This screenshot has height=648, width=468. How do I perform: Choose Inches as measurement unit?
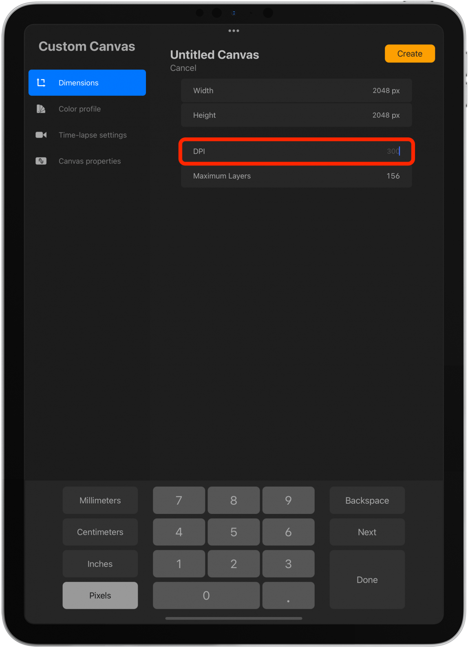pyautogui.click(x=100, y=564)
